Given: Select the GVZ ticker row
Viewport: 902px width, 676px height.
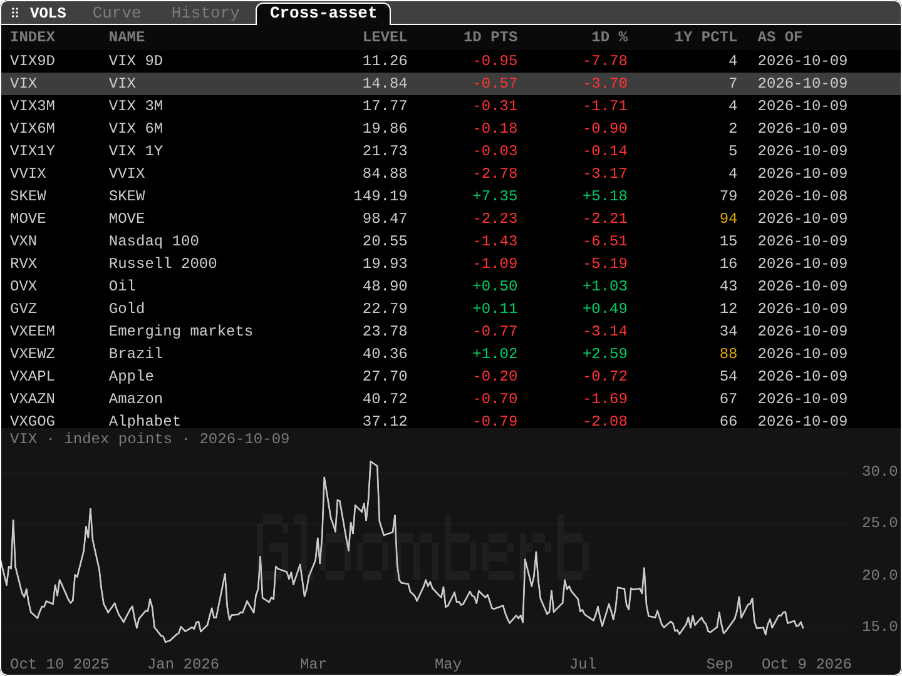Looking at the screenshot, I should (x=451, y=309).
